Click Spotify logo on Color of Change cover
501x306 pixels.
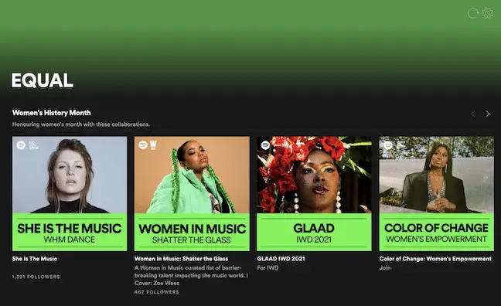[x=388, y=145]
